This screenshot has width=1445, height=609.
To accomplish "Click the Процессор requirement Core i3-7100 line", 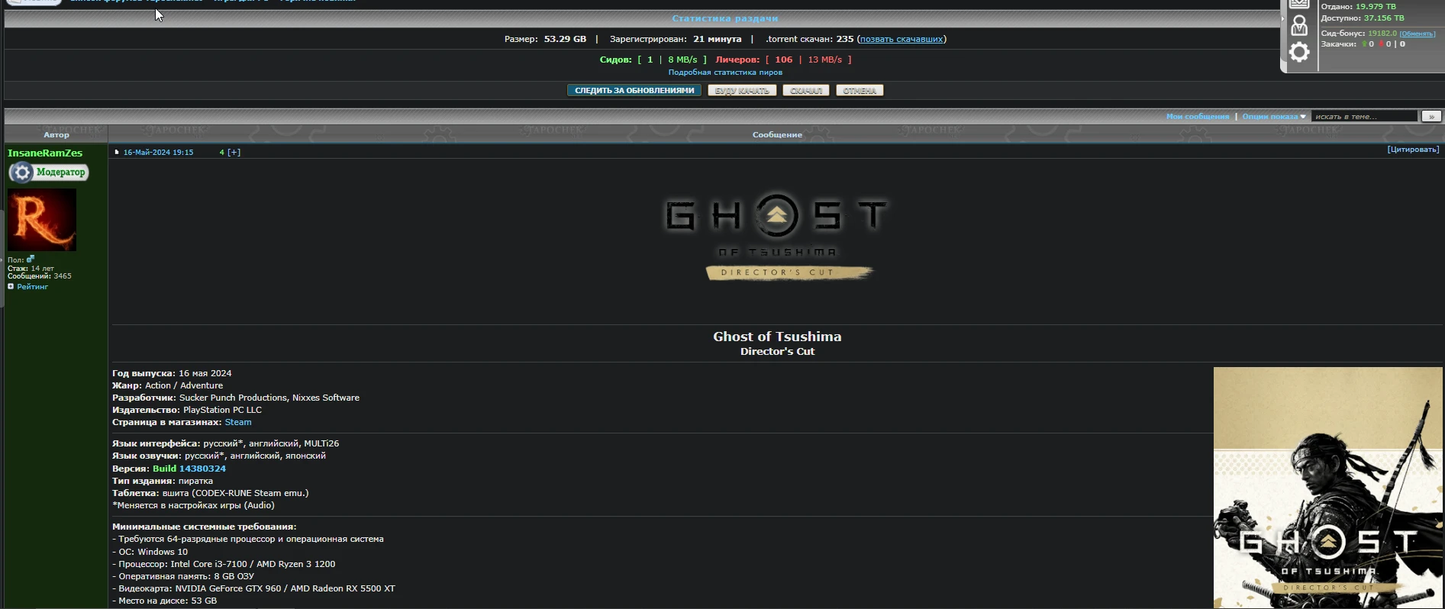I will click(x=224, y=564).
